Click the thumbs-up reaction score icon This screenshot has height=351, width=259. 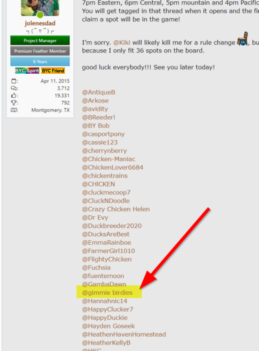pyautogui.click(x=14, y=96)
